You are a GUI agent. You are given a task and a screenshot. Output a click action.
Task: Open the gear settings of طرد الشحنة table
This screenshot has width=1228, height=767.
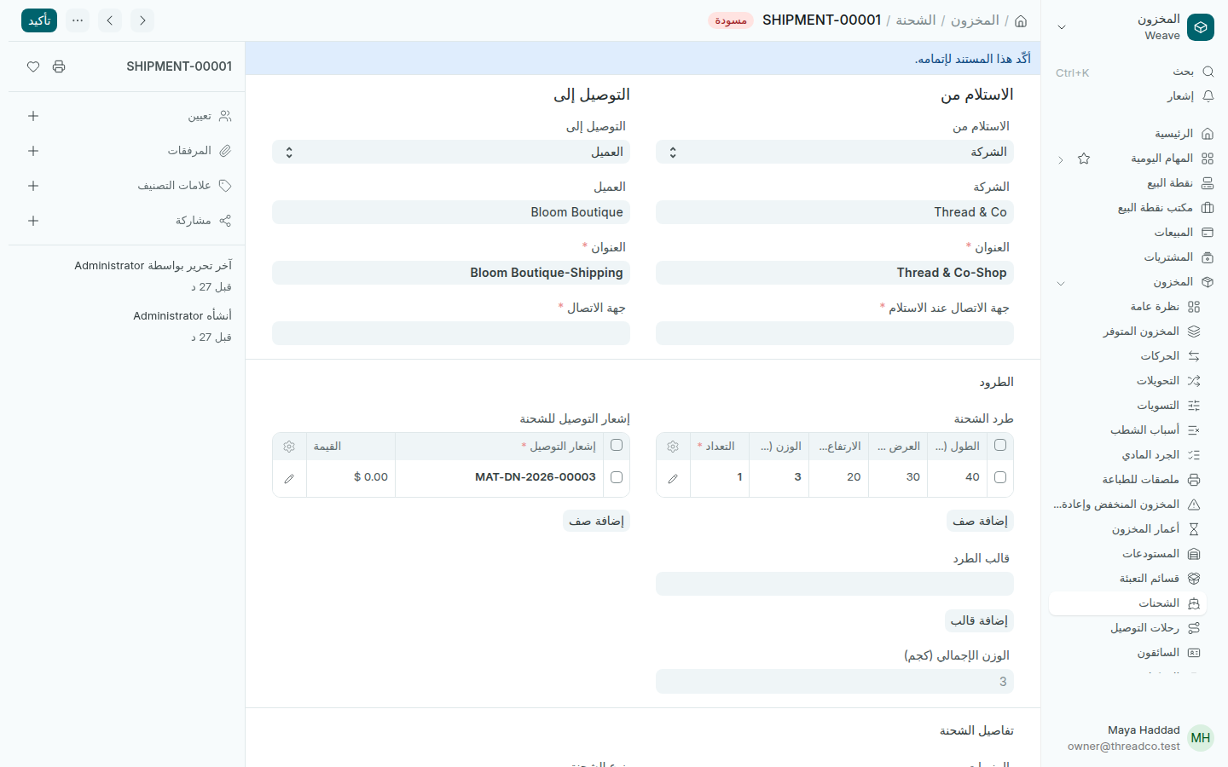click(x=673, y=447)
